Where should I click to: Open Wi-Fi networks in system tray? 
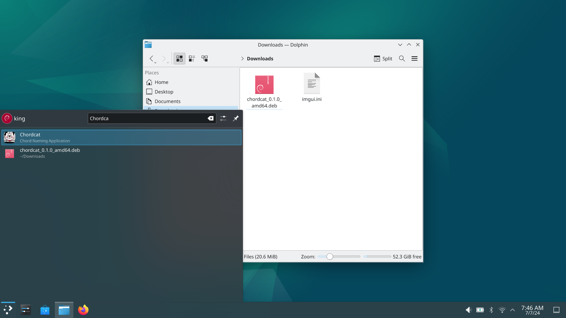point(502,310)
